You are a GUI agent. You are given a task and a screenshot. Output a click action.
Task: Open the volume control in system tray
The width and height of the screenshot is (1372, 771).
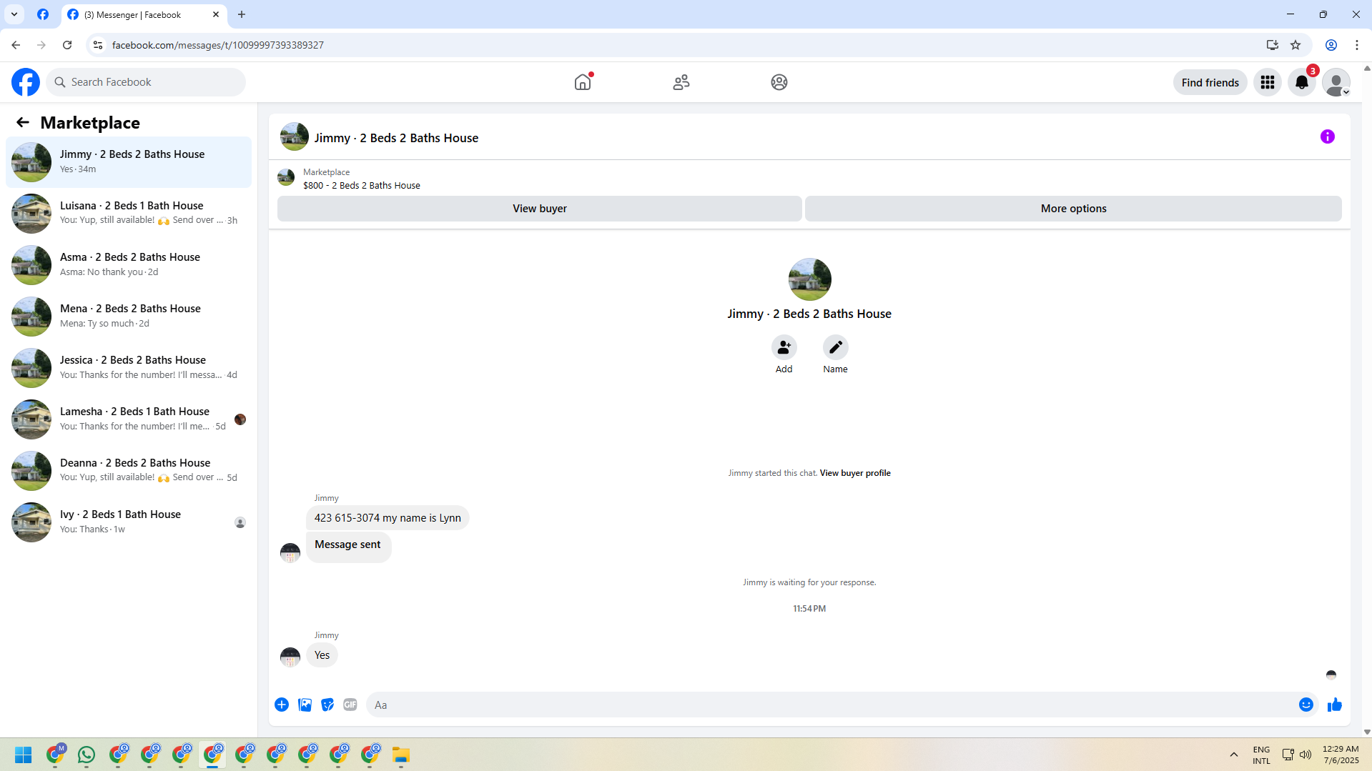[x=1306, y=755]
